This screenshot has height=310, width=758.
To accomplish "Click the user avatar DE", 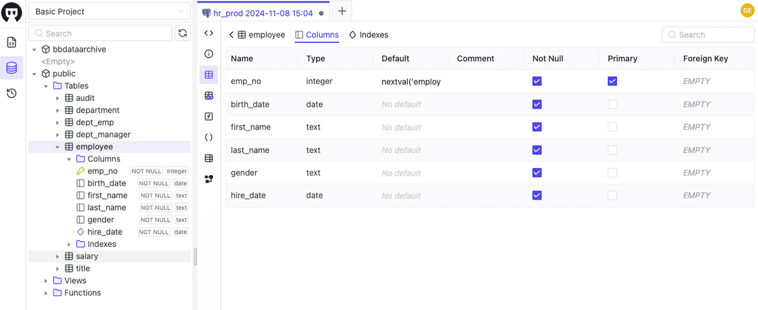I will pos(747,10).
